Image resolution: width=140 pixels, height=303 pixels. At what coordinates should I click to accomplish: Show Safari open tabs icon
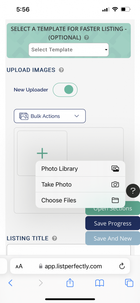click(x=129, y=283)
